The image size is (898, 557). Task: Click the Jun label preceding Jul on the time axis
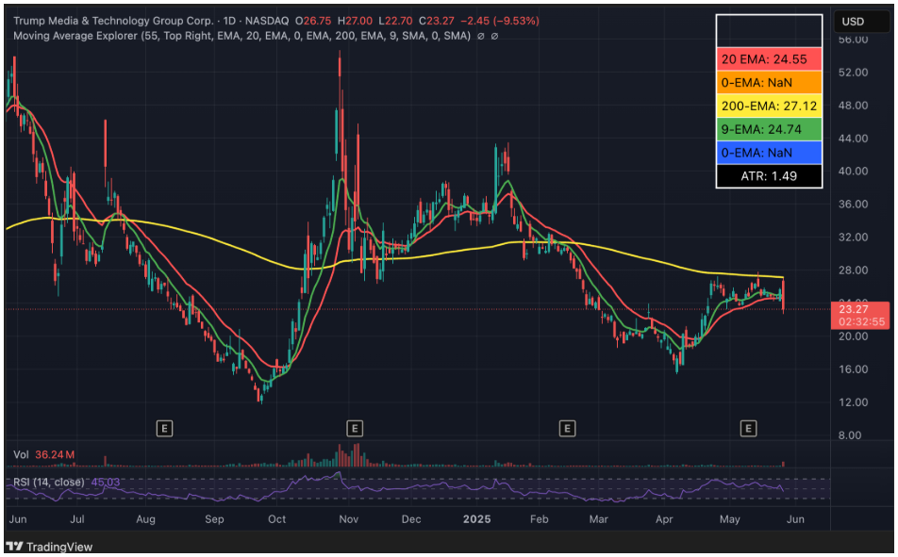point(18,519)
